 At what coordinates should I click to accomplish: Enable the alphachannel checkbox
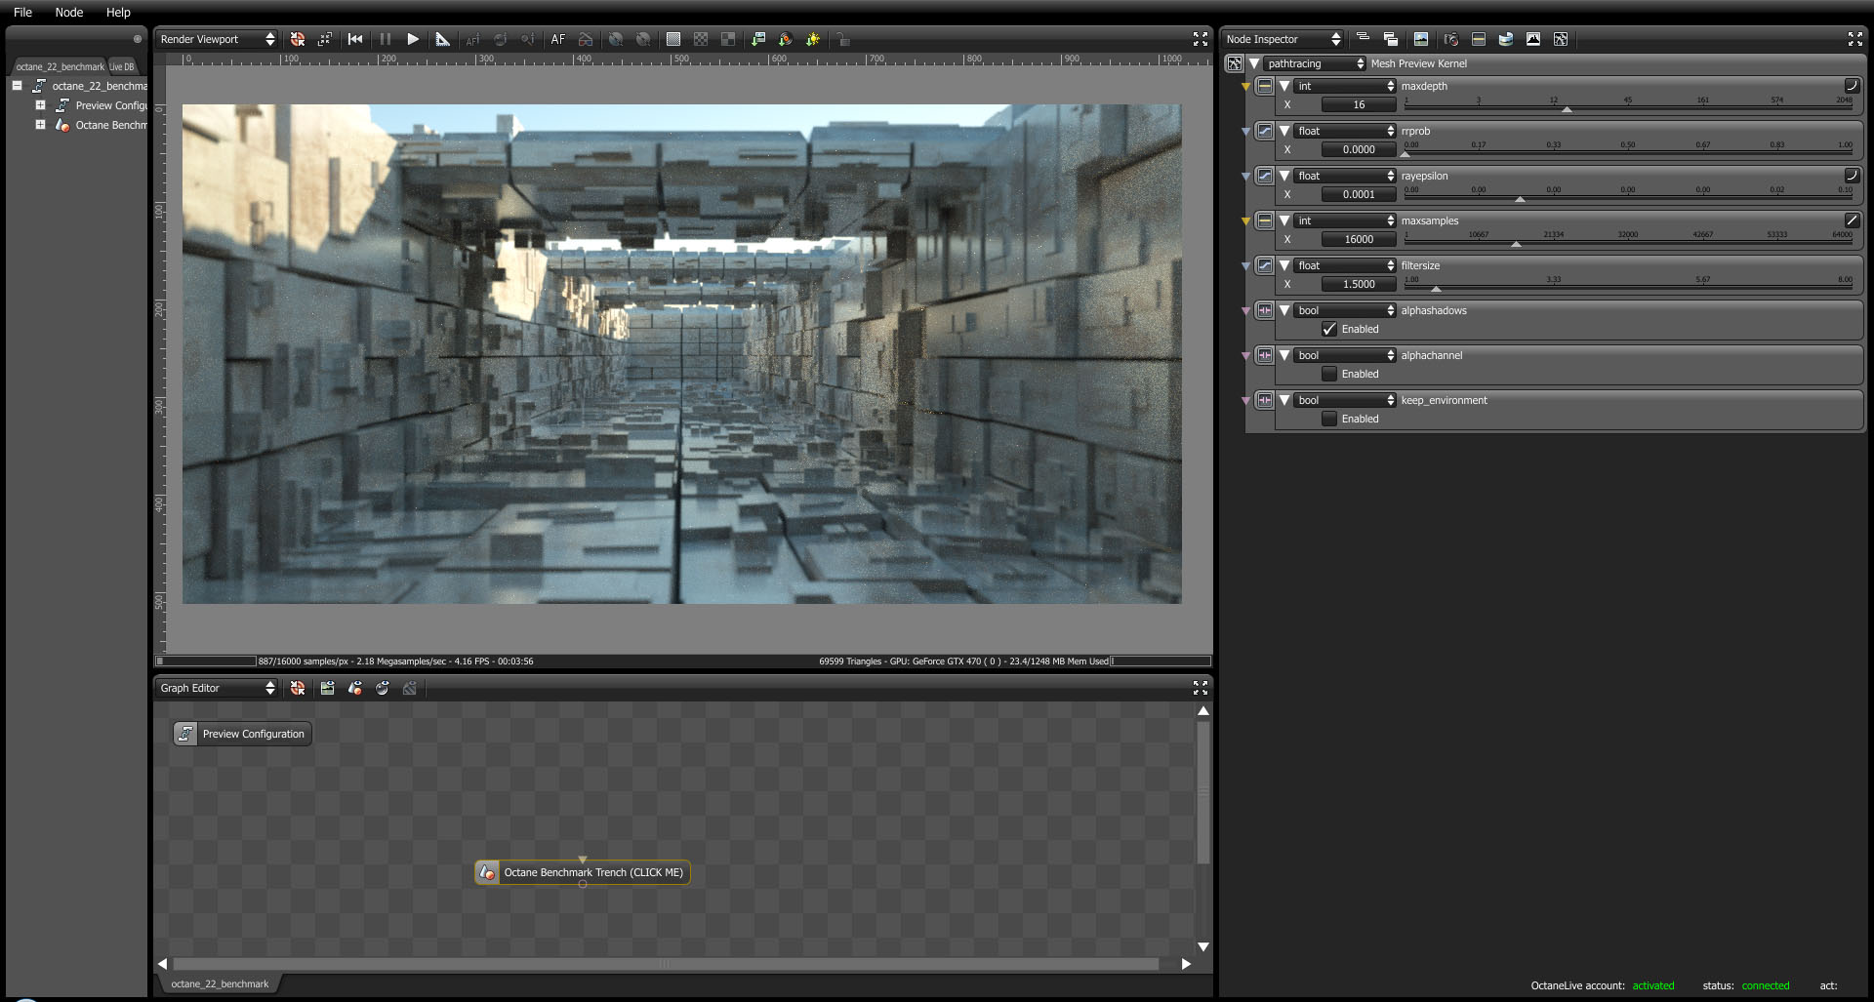click(1329, 374)
